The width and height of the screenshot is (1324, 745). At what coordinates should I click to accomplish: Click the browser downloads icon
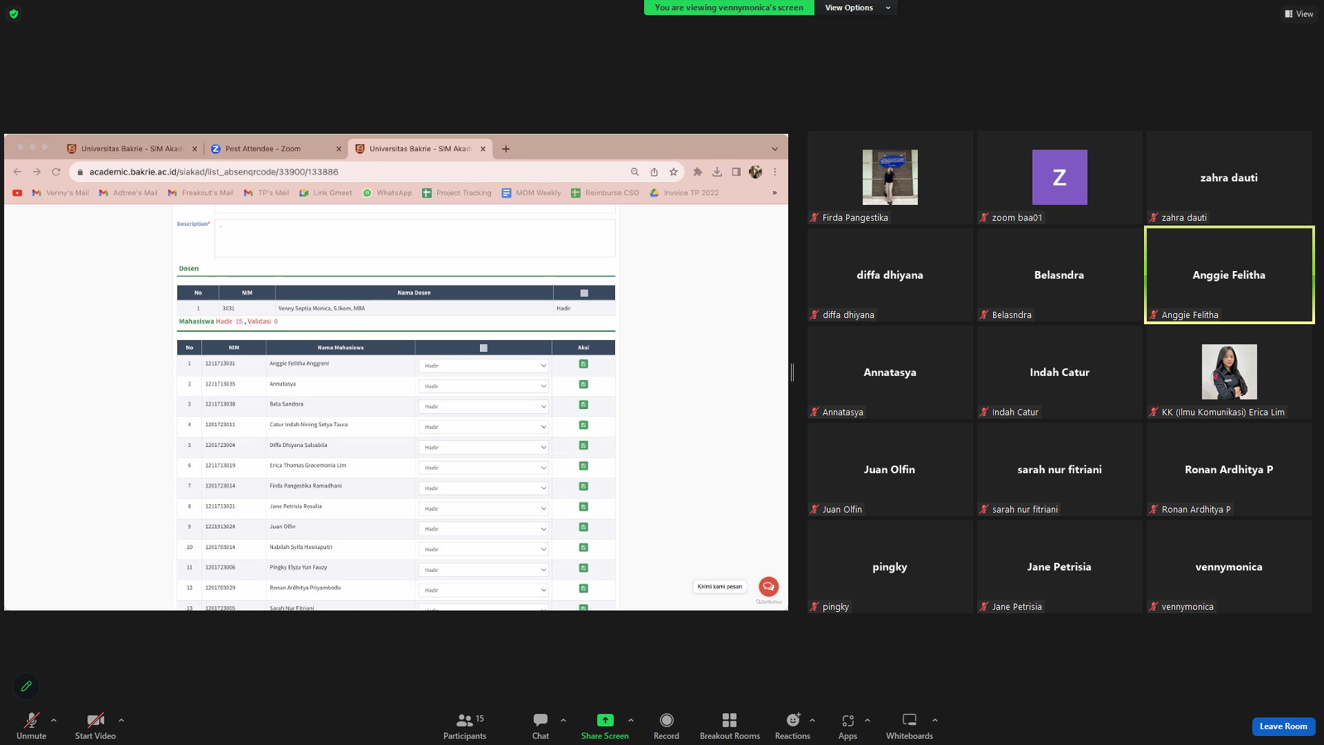coord(717,172)
